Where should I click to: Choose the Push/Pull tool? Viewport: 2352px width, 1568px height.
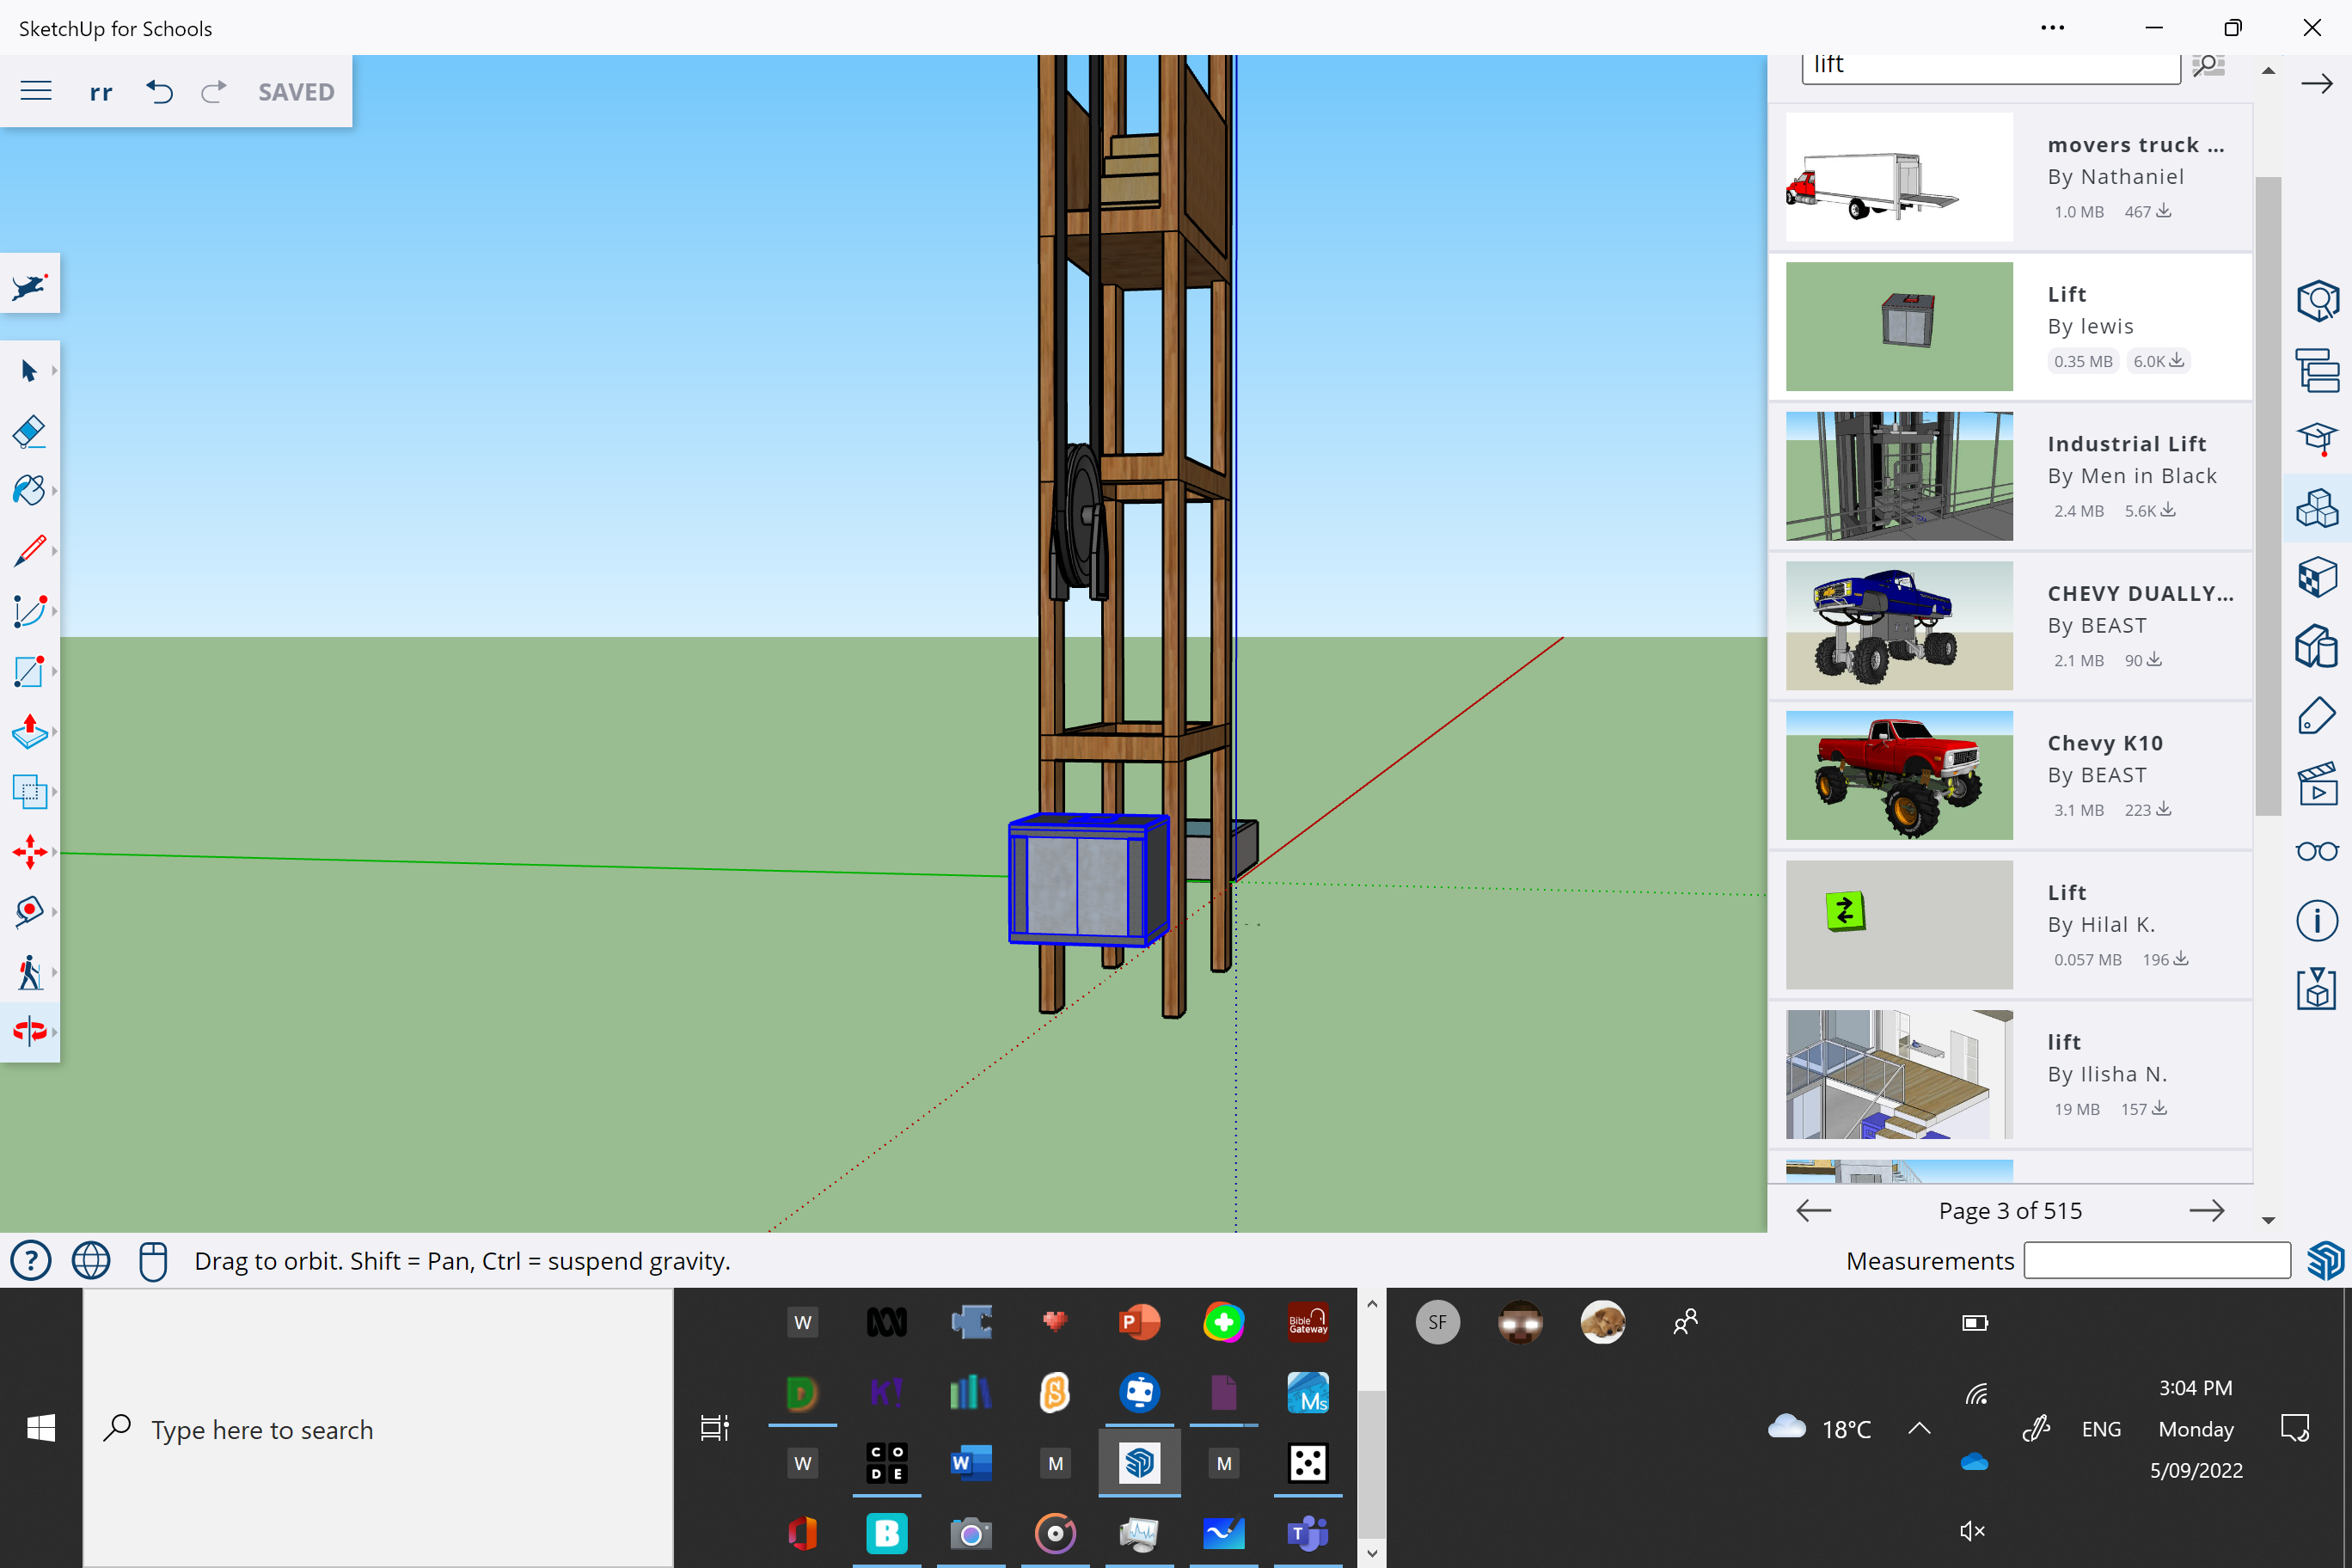pyautogui.click(x=31, y=732)
